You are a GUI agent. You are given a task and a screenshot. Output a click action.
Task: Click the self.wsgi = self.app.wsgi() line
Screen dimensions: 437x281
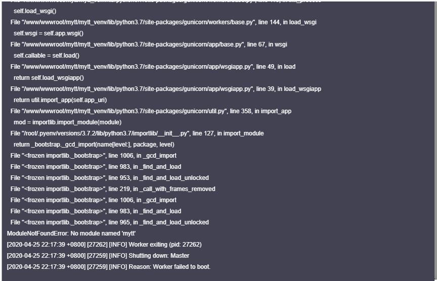tap(49, 33)
